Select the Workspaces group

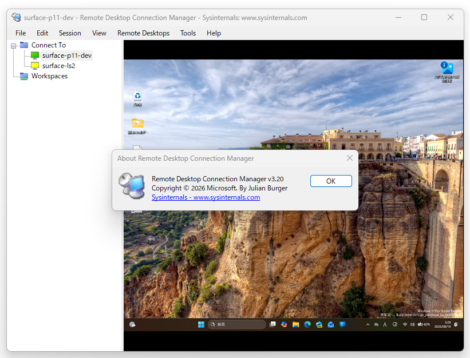click(49, 76)
